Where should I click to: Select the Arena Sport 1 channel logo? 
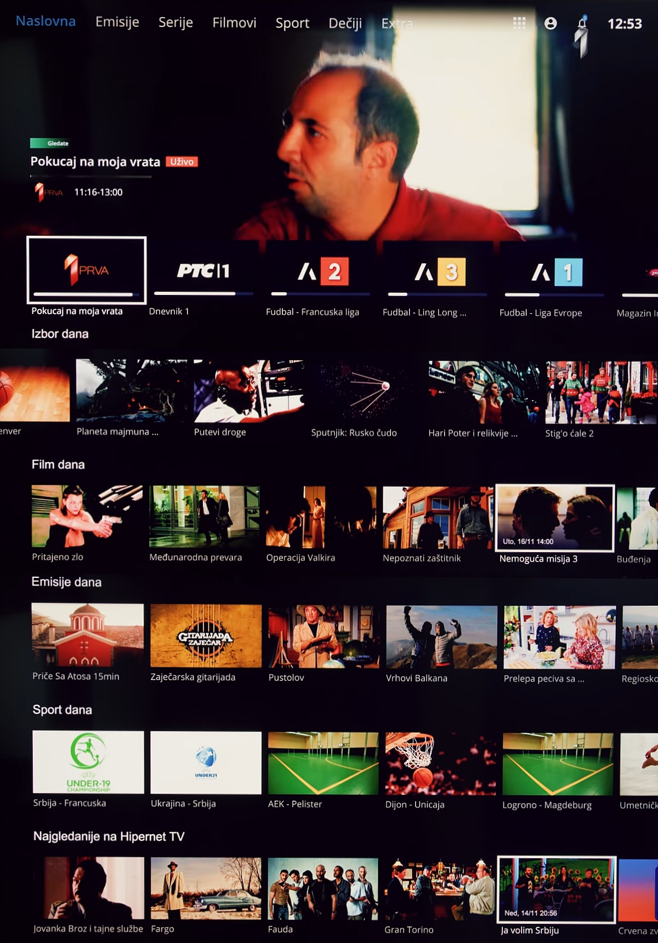pyautogui.click(x=557, y=272)
